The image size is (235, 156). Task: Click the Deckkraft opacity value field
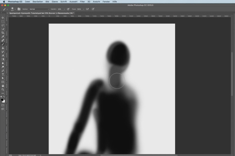click(x=60, y=9)
